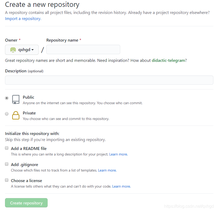This screenshot has width=216, height=211.
Task: Open Learn more link for license
Action: (121, 187)
